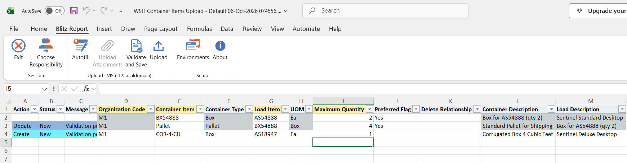Open the Delete Relationship filter dropdown
627x163 pixels.
(477, 109)
